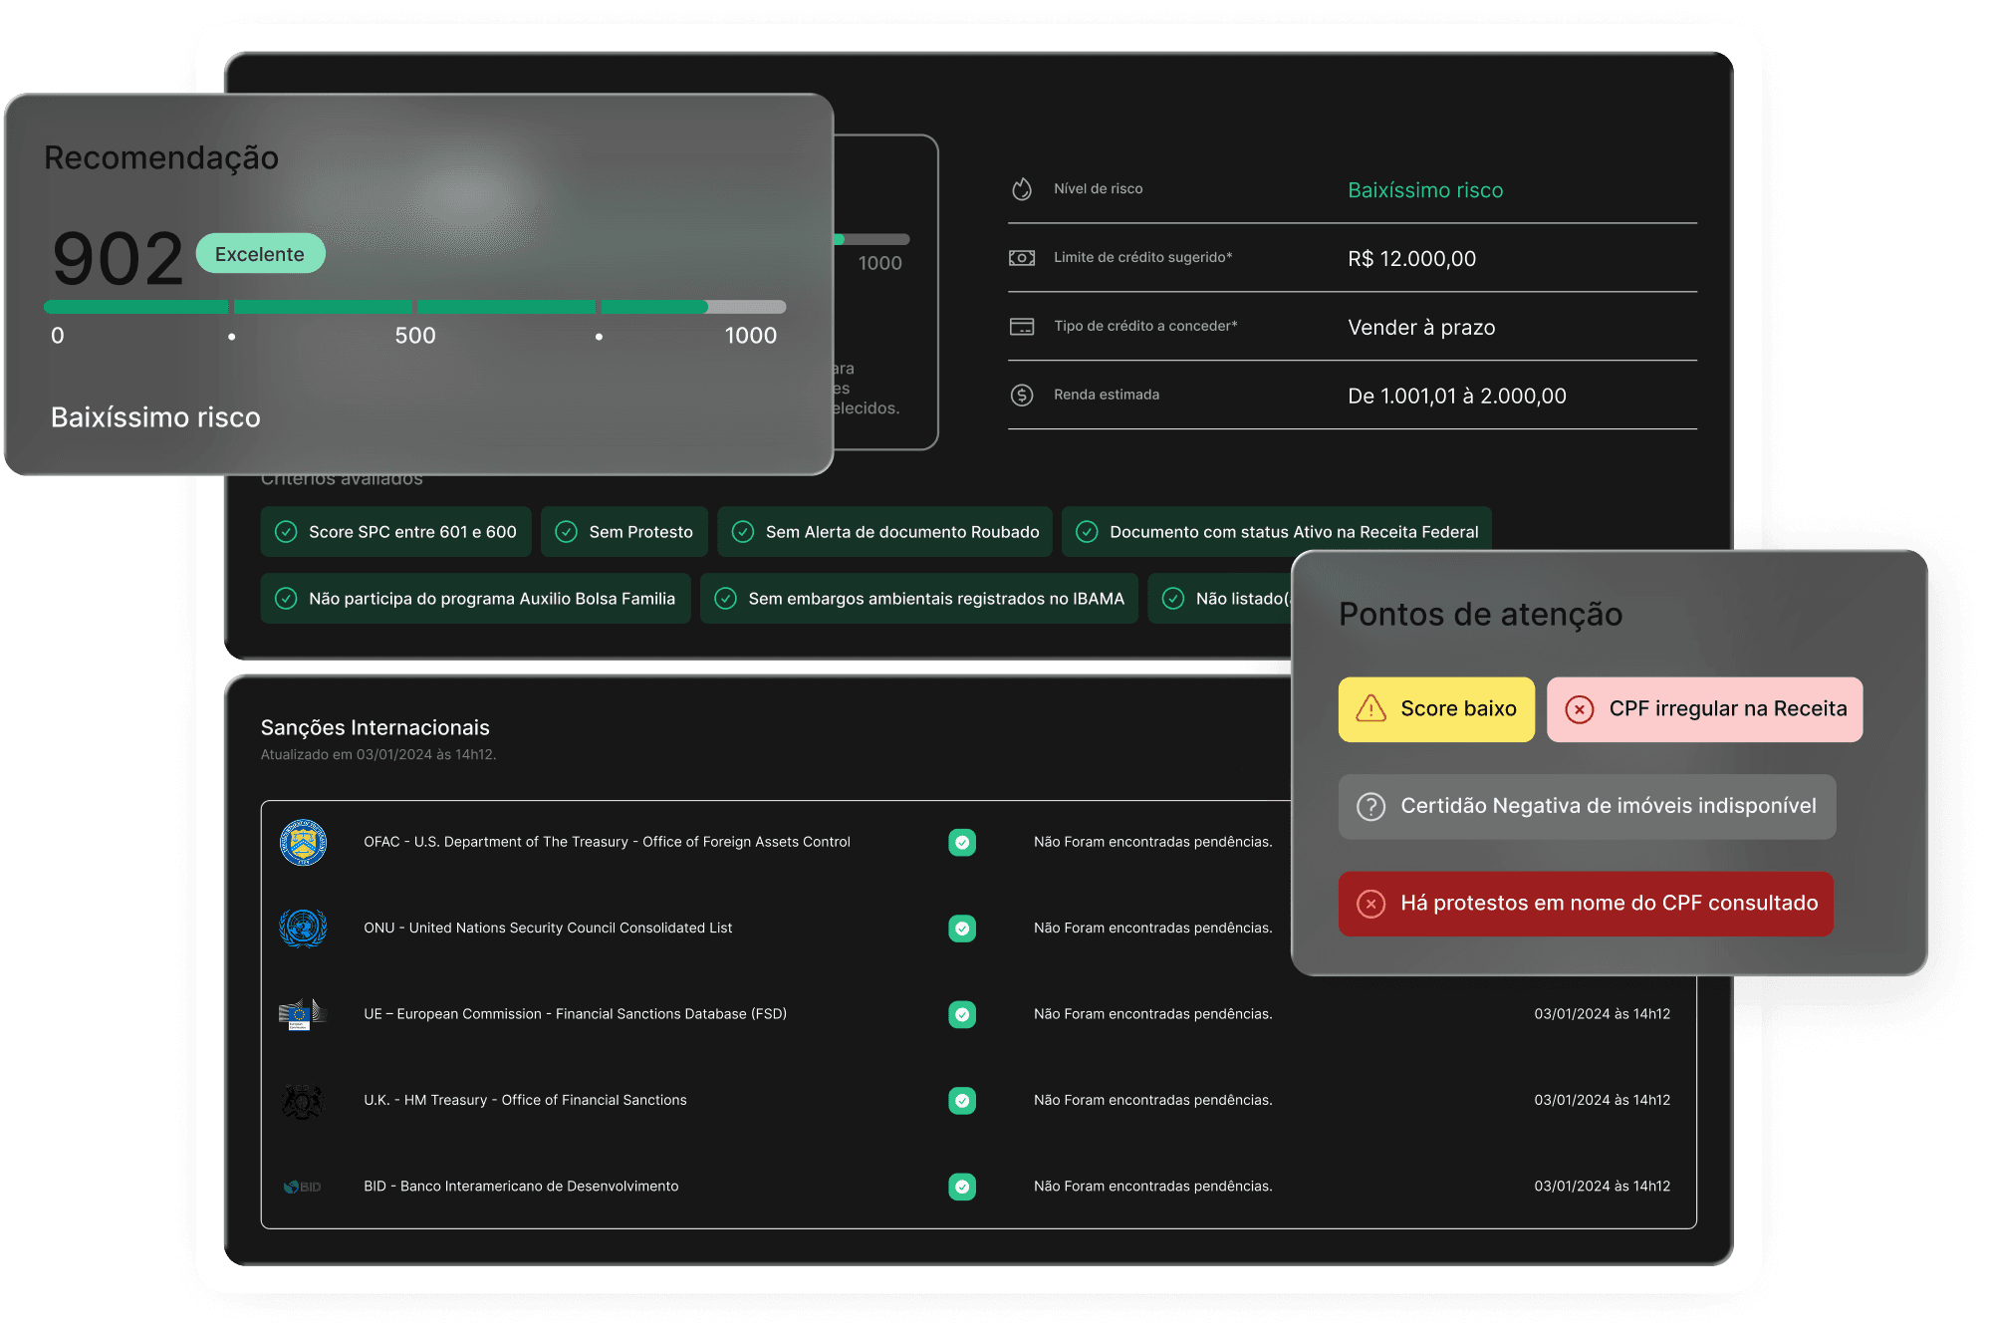Open Certidão Negativa de imóveis indisponível item

pyautogui.click(x=1587, y=806)
